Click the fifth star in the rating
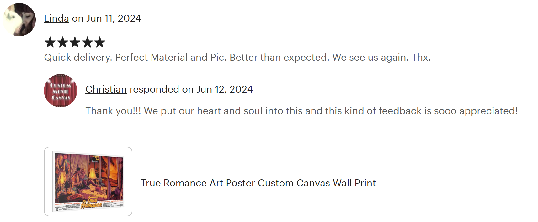 100,42
